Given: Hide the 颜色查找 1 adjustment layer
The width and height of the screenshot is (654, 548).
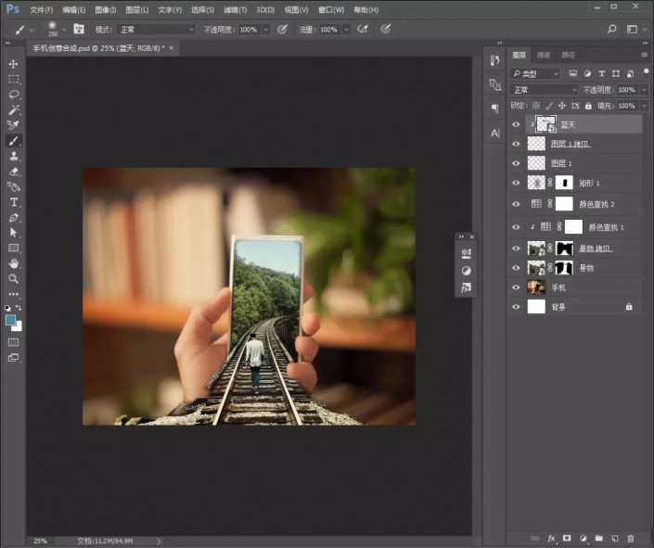Looking at the screenshot, I should 516,227.
